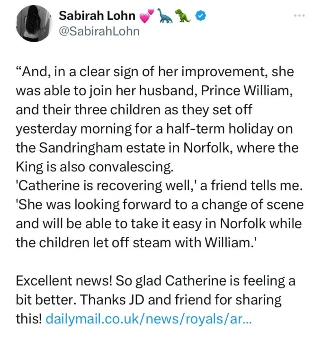The image size is (322, 341).
Task: Click the words 'Prince William,' in the tweet
Action: (x=247, y=90)
